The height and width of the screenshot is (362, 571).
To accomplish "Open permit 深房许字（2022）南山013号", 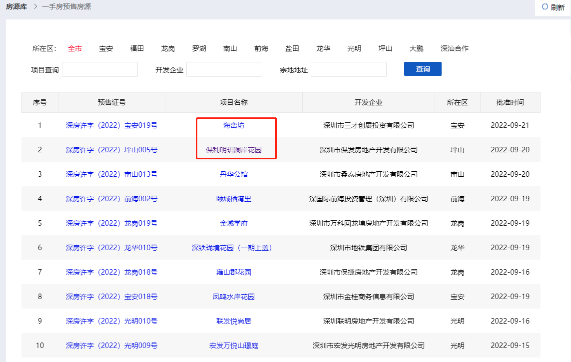I will tap(111, 174).
